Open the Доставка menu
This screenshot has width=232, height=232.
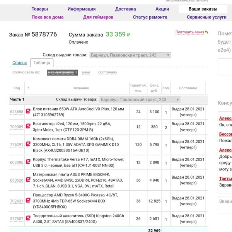pyautogui.click(x=125, y=9)
